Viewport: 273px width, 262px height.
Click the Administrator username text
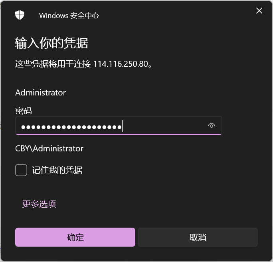pyautogui.click(x=41, y=93)
